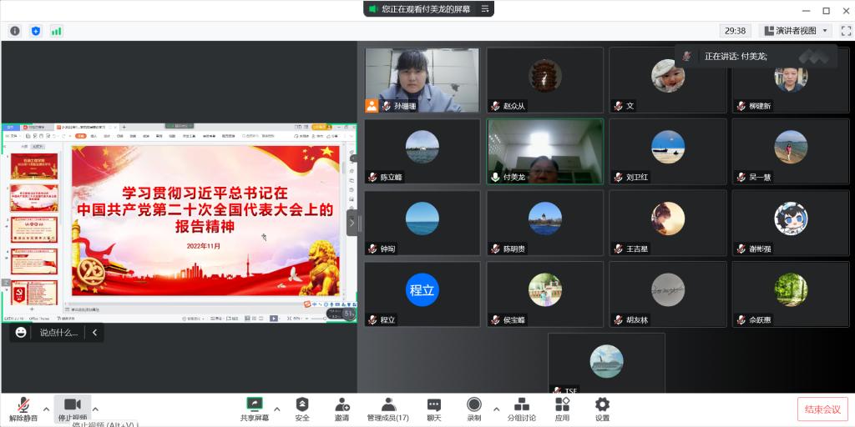Open the Apps (应用) icon
The height and width of the screenshot is (427, 855).
pos(562,407)
